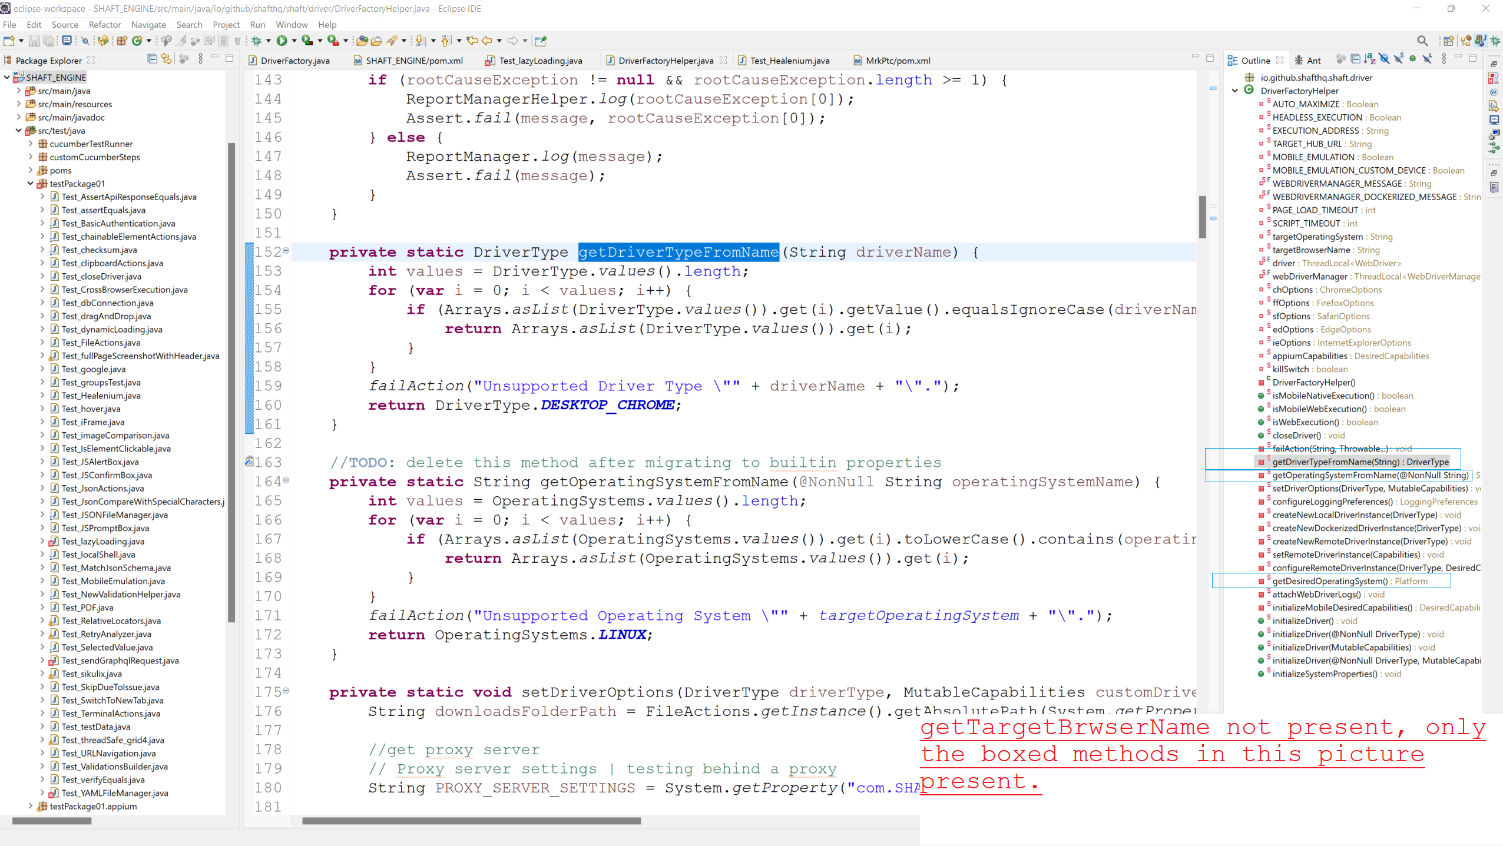Launch the Debug toolbar bug icon

[257, 41]
